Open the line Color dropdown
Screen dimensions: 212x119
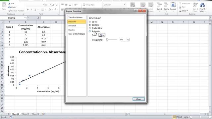point(102,35)
